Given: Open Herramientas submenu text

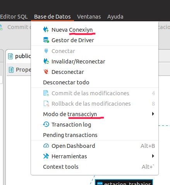Looking at the screenshot, I should pos(69,156).
